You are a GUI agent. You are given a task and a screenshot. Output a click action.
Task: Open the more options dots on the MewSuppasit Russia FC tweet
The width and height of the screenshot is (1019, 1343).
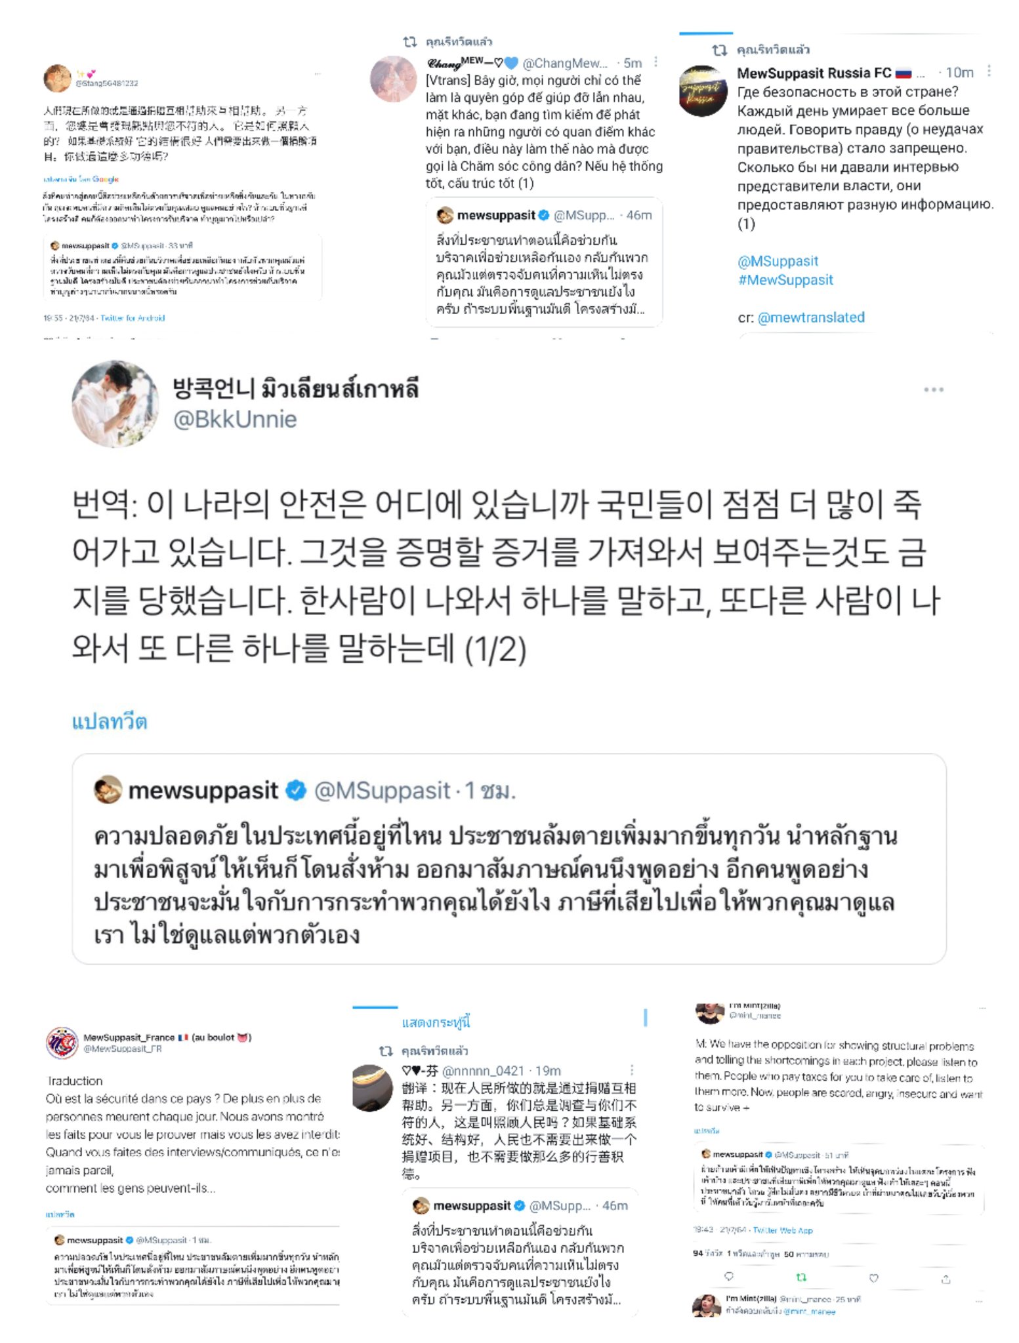point(989,71)
